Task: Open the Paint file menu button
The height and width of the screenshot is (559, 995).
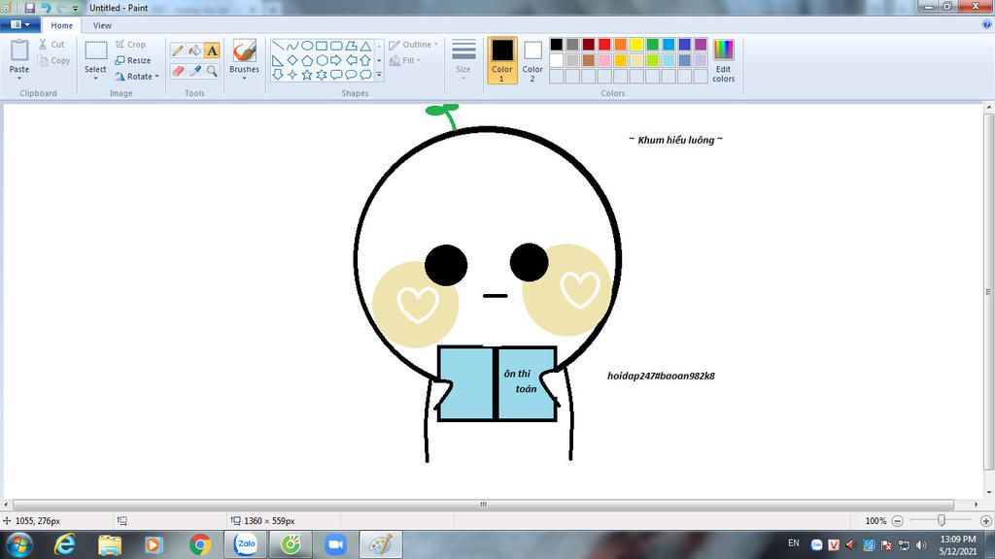Action: coord(20,24)
